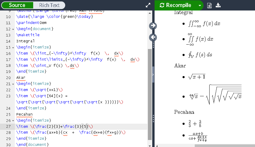Click the word Integral on line 14
The image size is (255, 147).
click(25, 41)
